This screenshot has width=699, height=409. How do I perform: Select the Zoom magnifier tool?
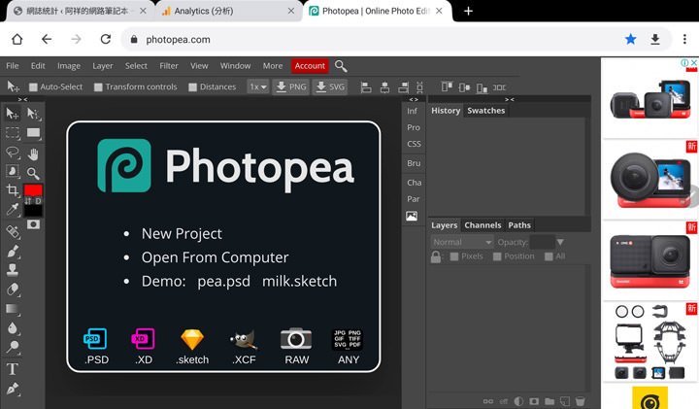pyautogui.click(x=33, y=173)
